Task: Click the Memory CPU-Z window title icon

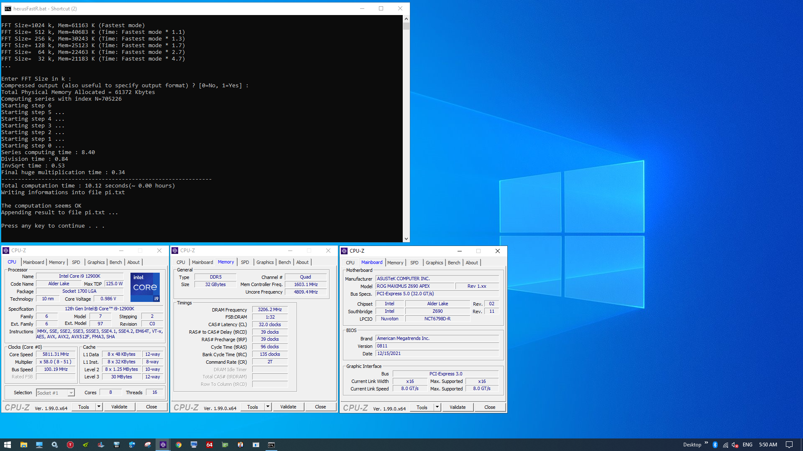Action: click(175, 251)
